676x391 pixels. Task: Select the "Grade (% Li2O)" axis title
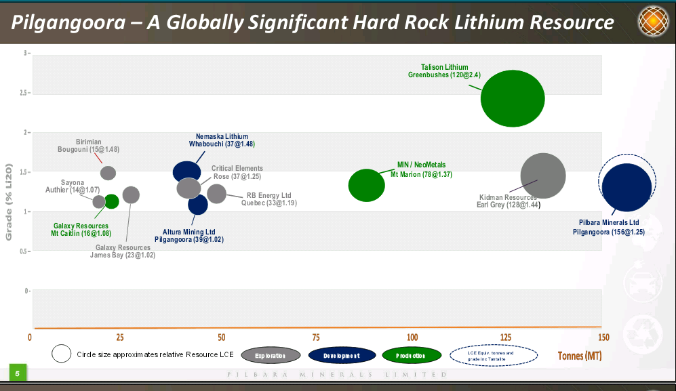coord(9,202)
